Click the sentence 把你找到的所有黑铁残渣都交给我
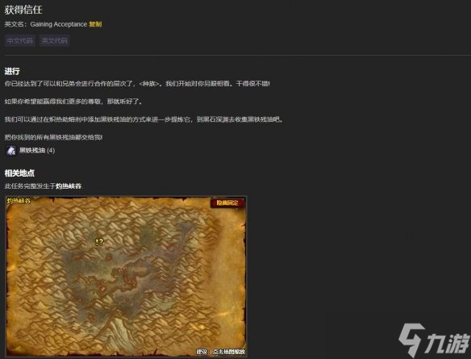Screen dimensions: 471x359 [x=54, y=137]
